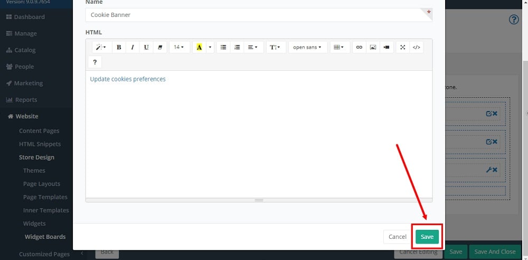The height and width of the screenshot is (260, 528).
Task: Click the wrench configure widget icon
Action: coord(489,170)
